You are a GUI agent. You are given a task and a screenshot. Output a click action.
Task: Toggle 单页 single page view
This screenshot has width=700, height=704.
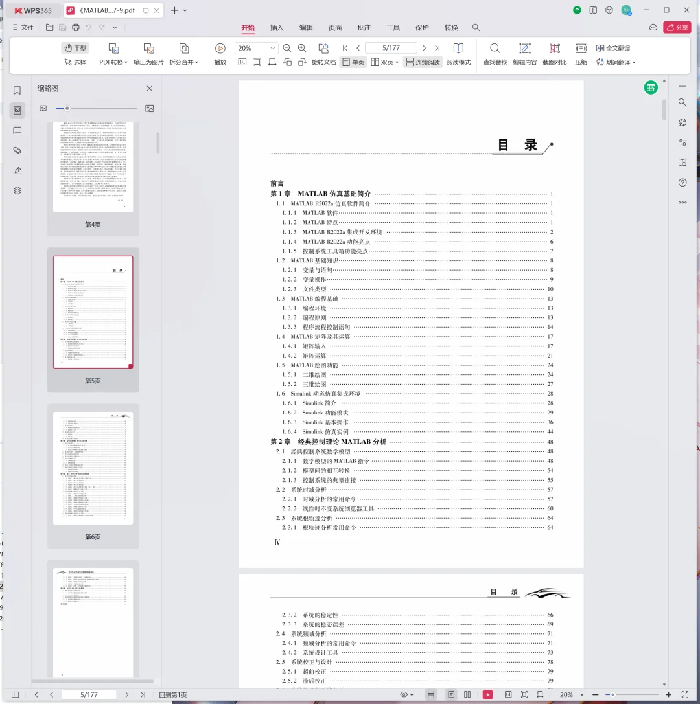click(x=353, y=62)
